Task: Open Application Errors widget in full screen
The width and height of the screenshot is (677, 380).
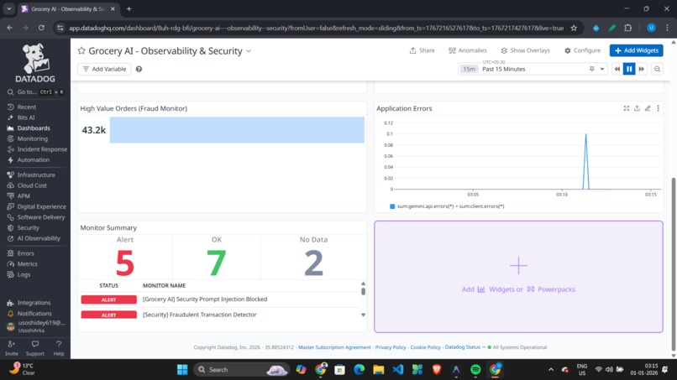Action: click(x=626, y=108)
